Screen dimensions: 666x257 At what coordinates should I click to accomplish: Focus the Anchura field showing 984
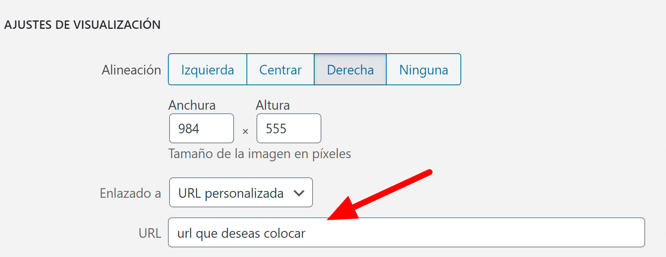click(202, 128)
